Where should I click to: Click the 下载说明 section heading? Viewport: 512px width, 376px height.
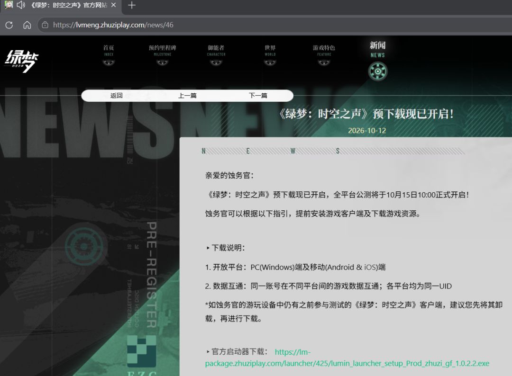226,248
